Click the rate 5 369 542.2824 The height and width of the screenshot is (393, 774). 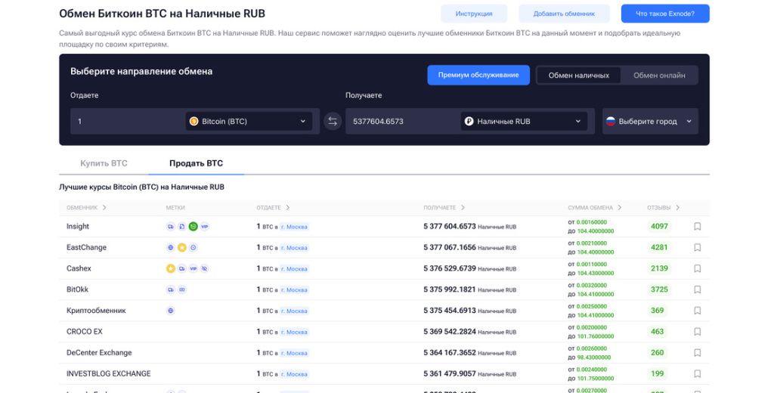[450, 332]
